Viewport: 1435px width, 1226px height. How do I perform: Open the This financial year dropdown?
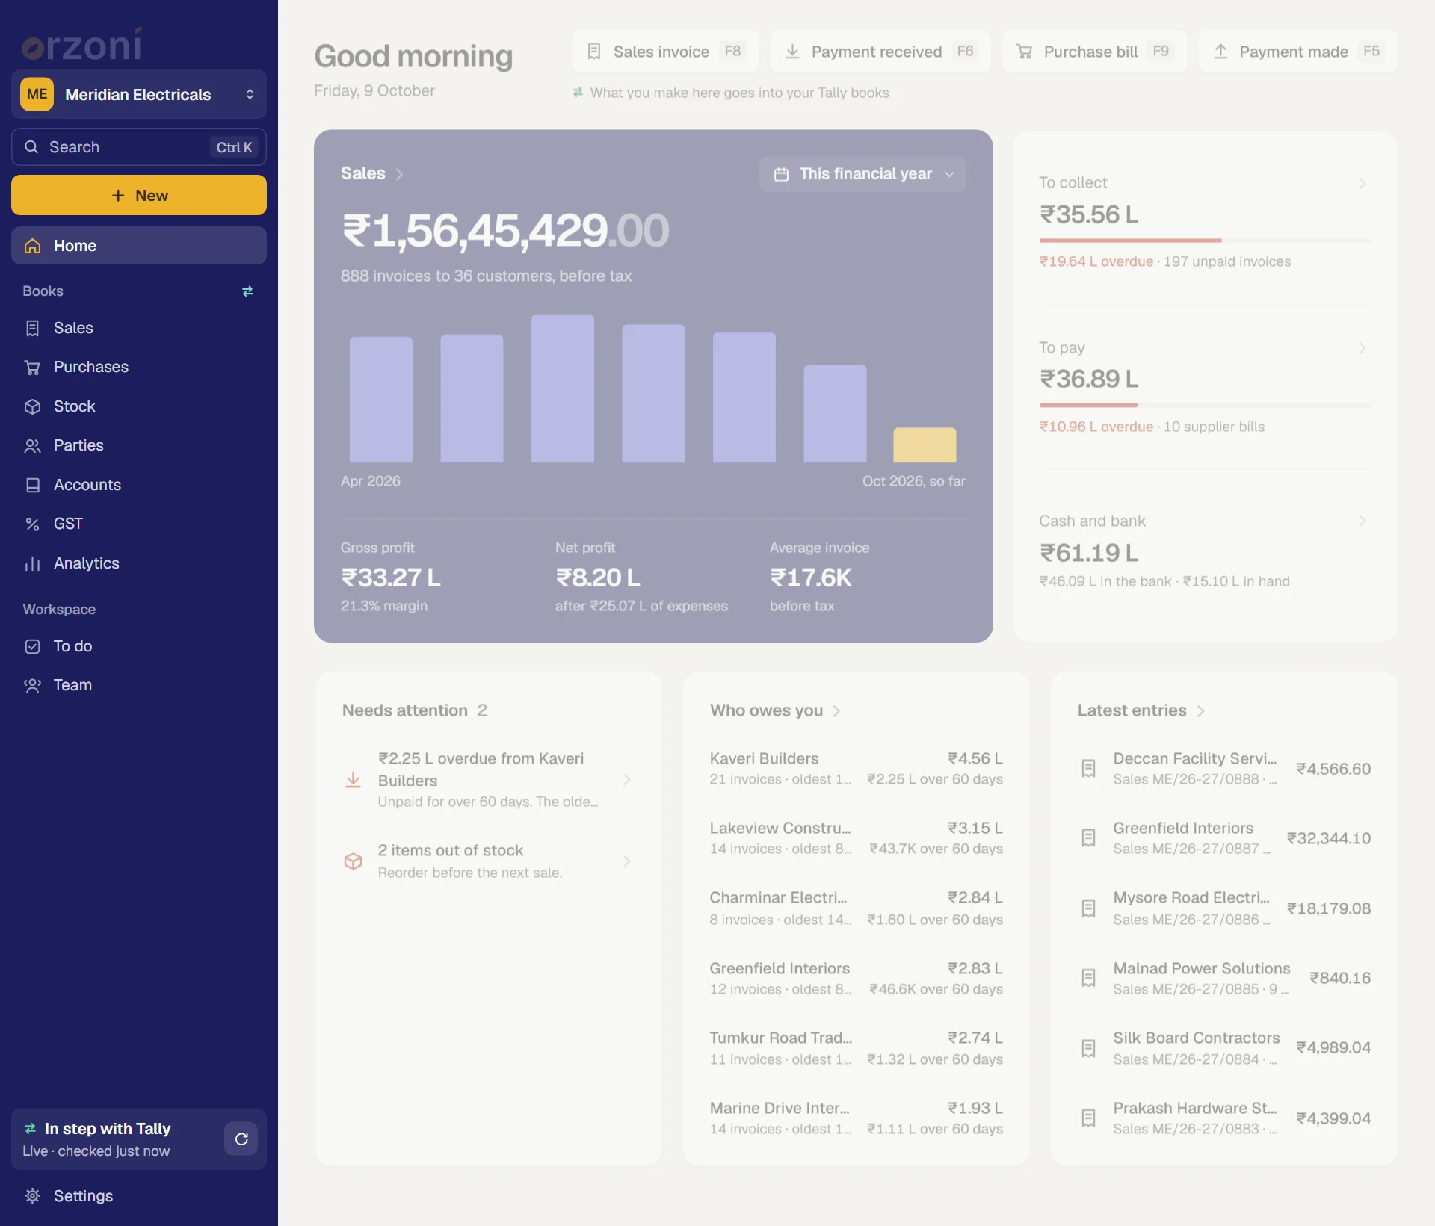[862, 174]
